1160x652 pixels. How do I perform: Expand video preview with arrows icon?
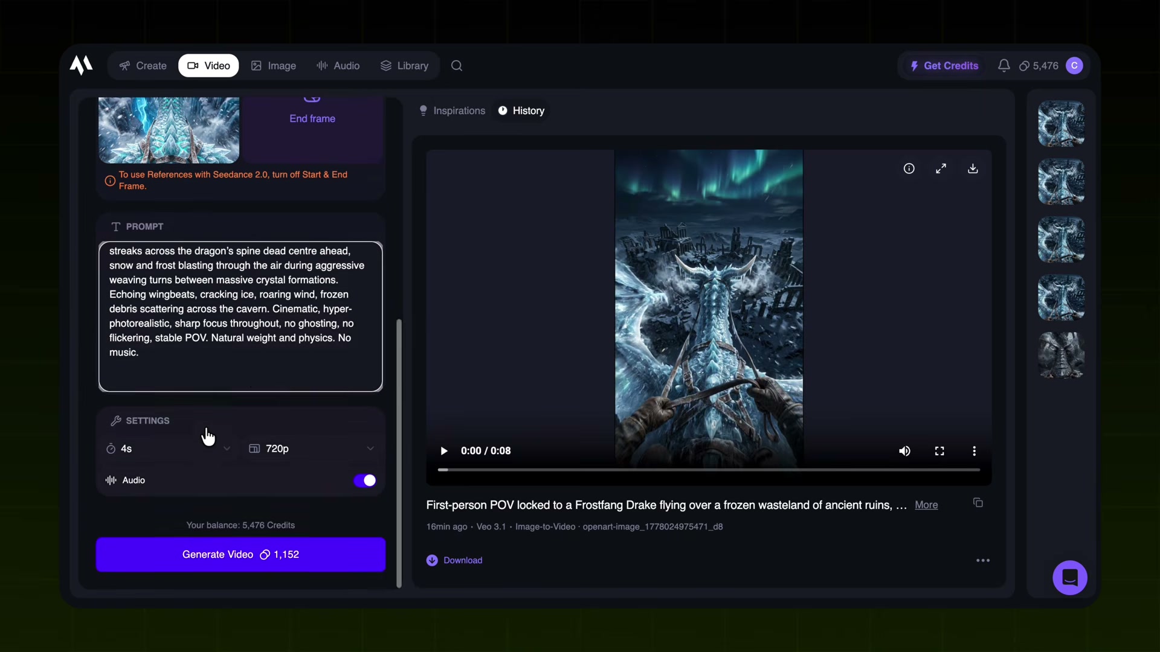[941, 168]
